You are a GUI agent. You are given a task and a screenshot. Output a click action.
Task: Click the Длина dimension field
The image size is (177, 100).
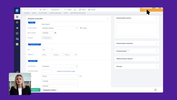(47, 55)
